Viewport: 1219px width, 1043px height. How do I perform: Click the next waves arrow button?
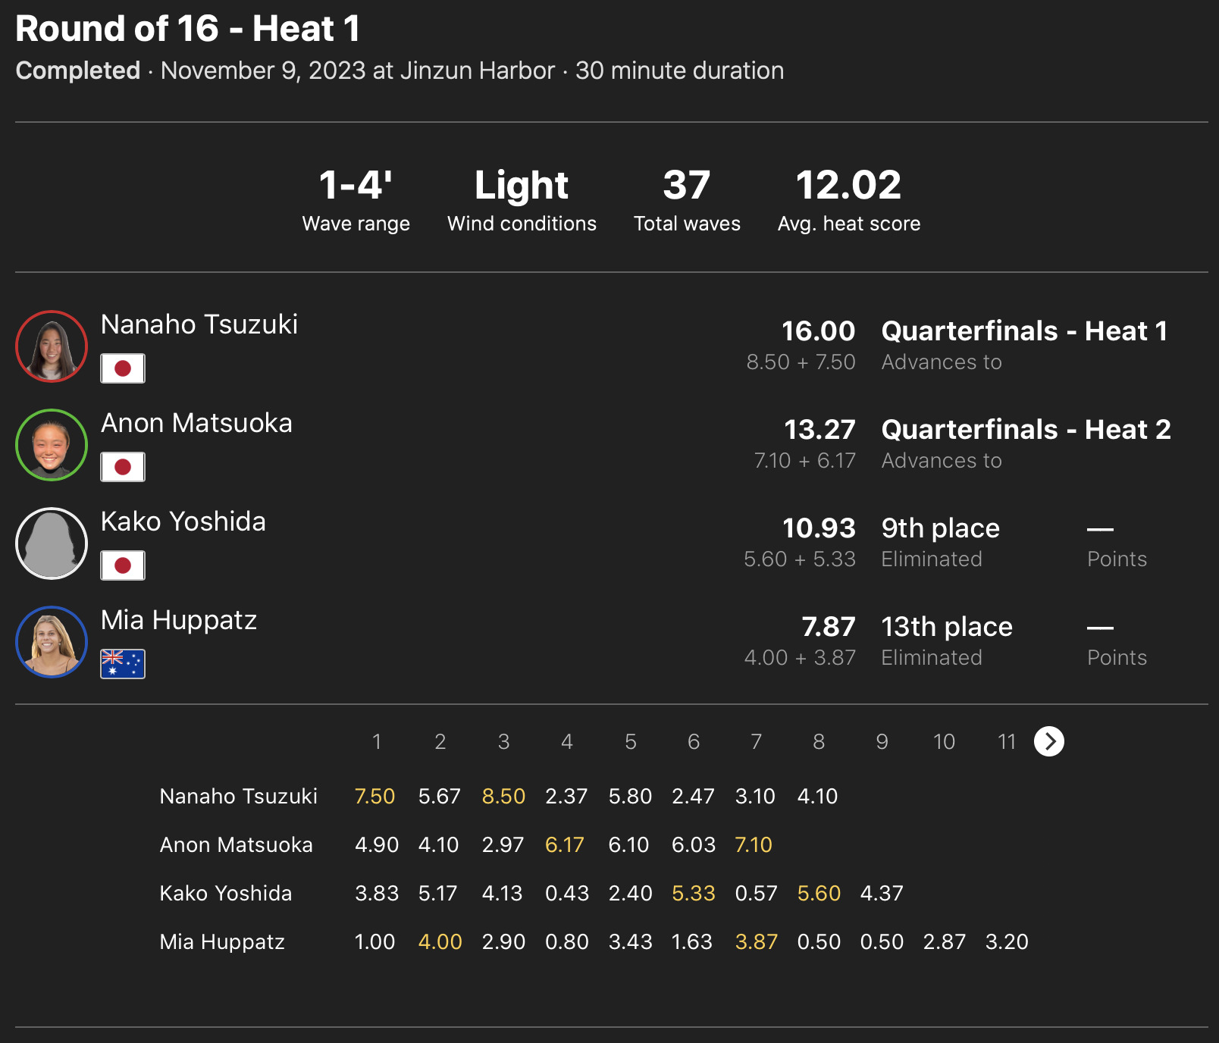point(1049,741)
